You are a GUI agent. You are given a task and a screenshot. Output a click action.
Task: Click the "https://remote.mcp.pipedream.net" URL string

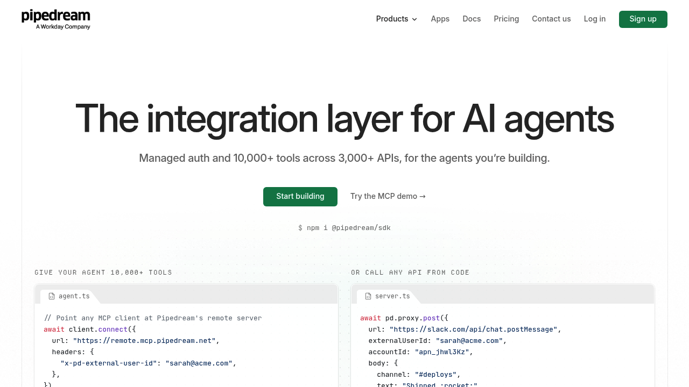pos(144,341)
